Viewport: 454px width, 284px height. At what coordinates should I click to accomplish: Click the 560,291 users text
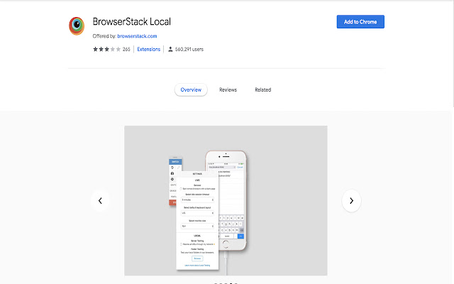click(189, 49)
